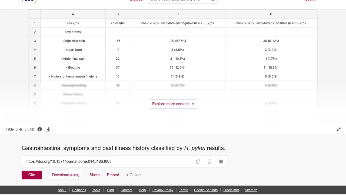Select the Heart burn cell
Image resolution: width=346 pixels, height=195 pixels.
tap(73, 50)
